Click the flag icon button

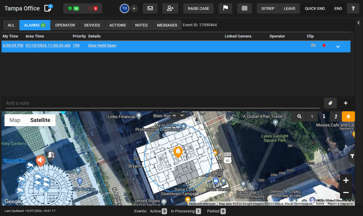click(x=225, y=9)
